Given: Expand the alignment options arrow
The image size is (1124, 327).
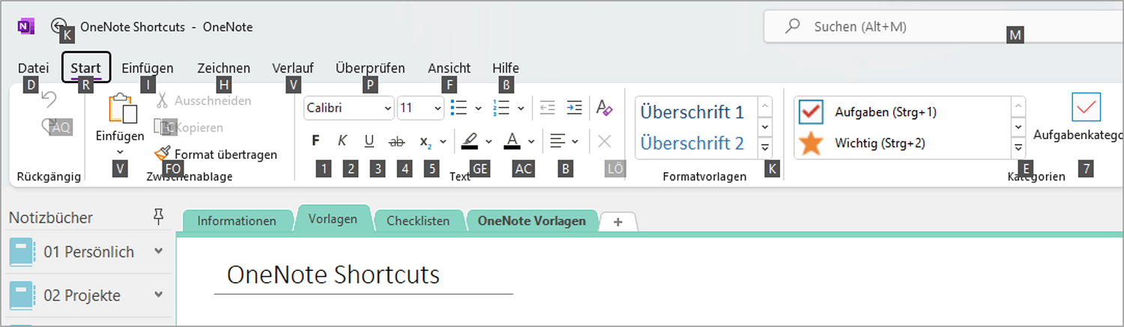Looking at the screenshot, I should click(575, 141).
